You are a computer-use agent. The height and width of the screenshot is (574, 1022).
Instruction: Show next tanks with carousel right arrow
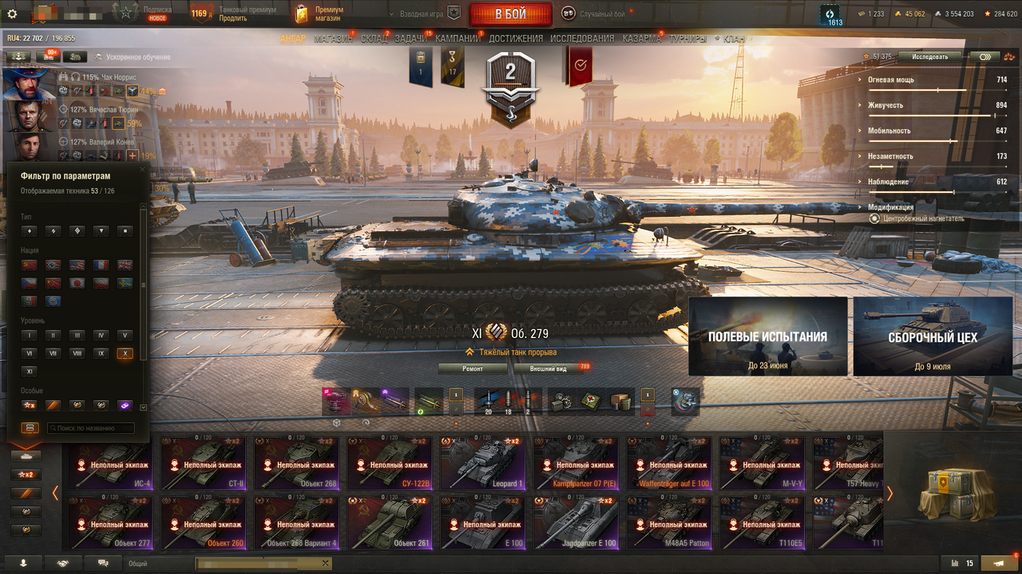pos(890,493)
